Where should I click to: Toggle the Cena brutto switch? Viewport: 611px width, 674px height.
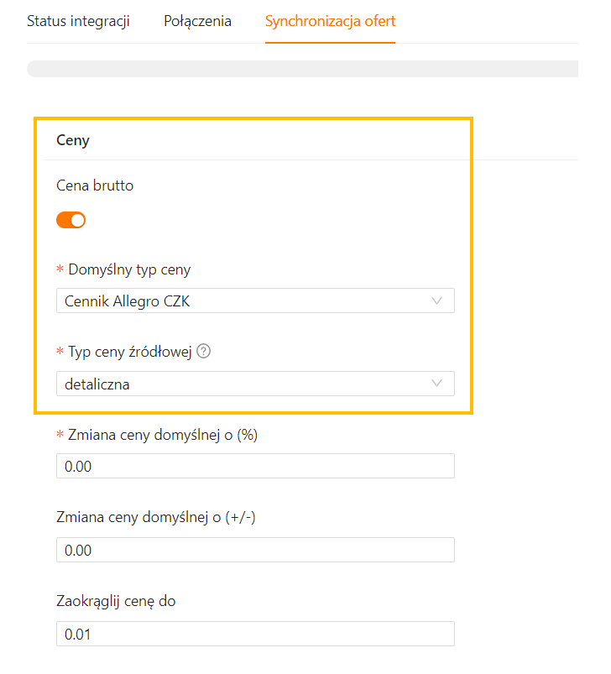point(71,221)
